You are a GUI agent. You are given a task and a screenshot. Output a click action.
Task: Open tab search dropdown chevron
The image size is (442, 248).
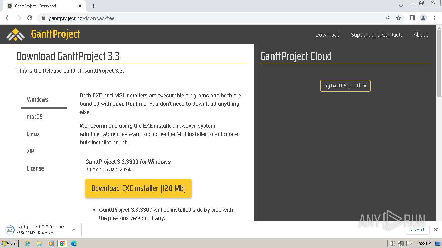click(401, 6)
